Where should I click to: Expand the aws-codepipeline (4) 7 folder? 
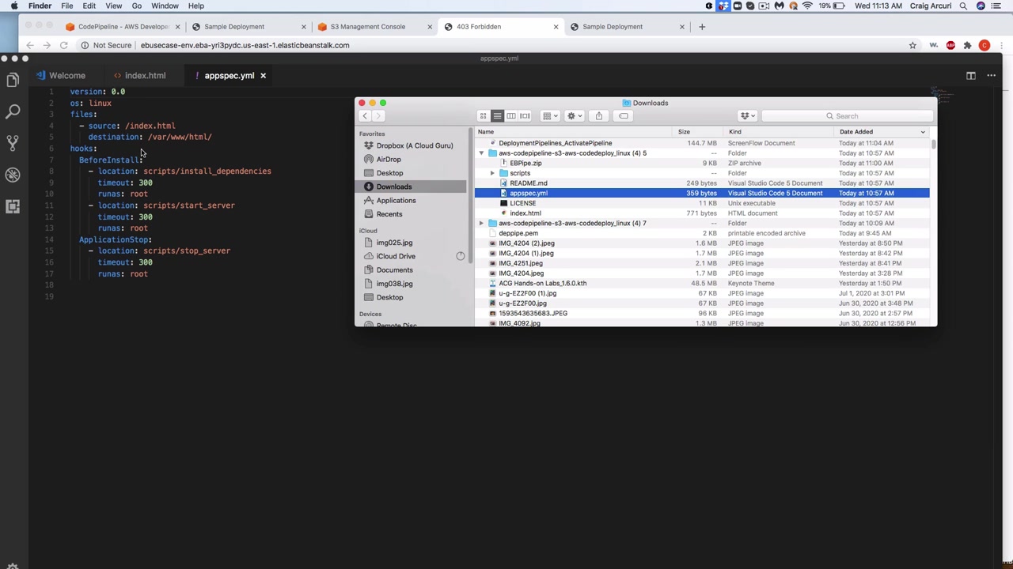[481, 224]
